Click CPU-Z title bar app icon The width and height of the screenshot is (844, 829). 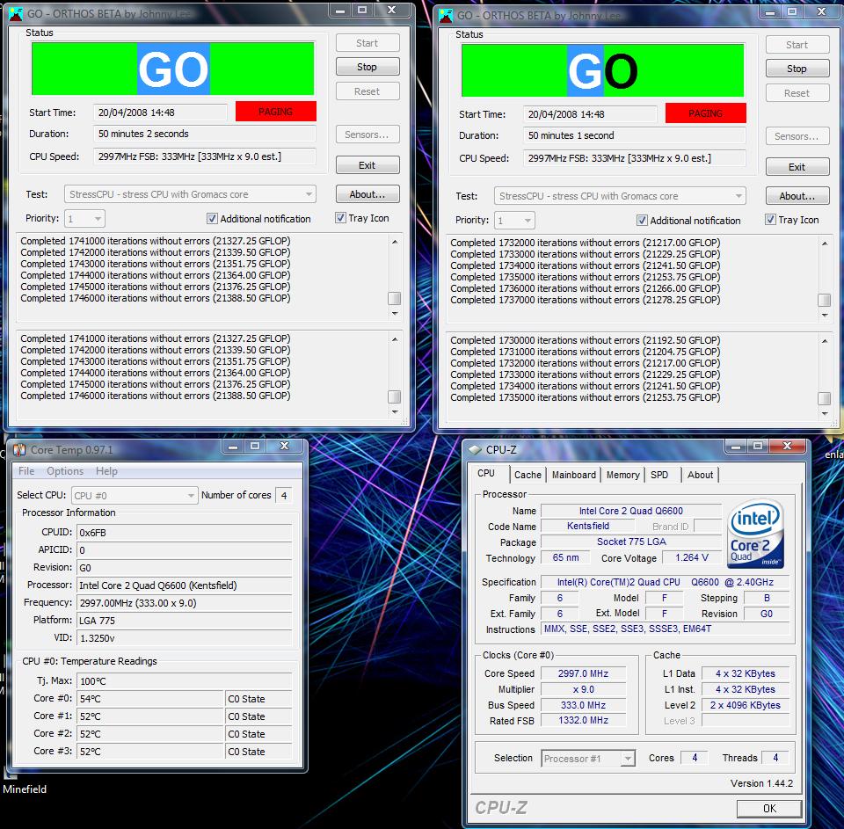click(x=474, y=449)
